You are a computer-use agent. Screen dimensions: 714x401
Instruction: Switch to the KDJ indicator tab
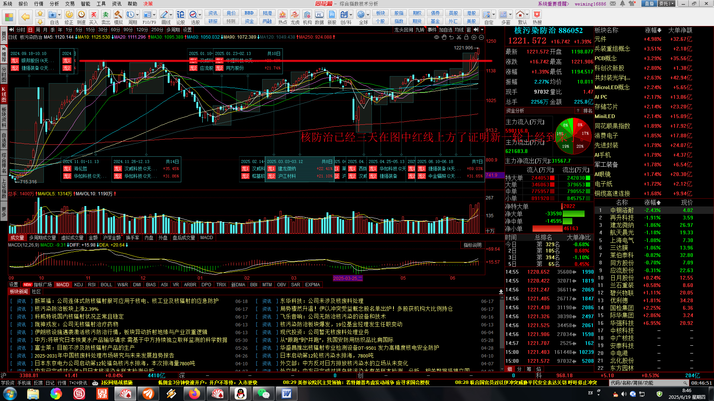pos(78,285)
